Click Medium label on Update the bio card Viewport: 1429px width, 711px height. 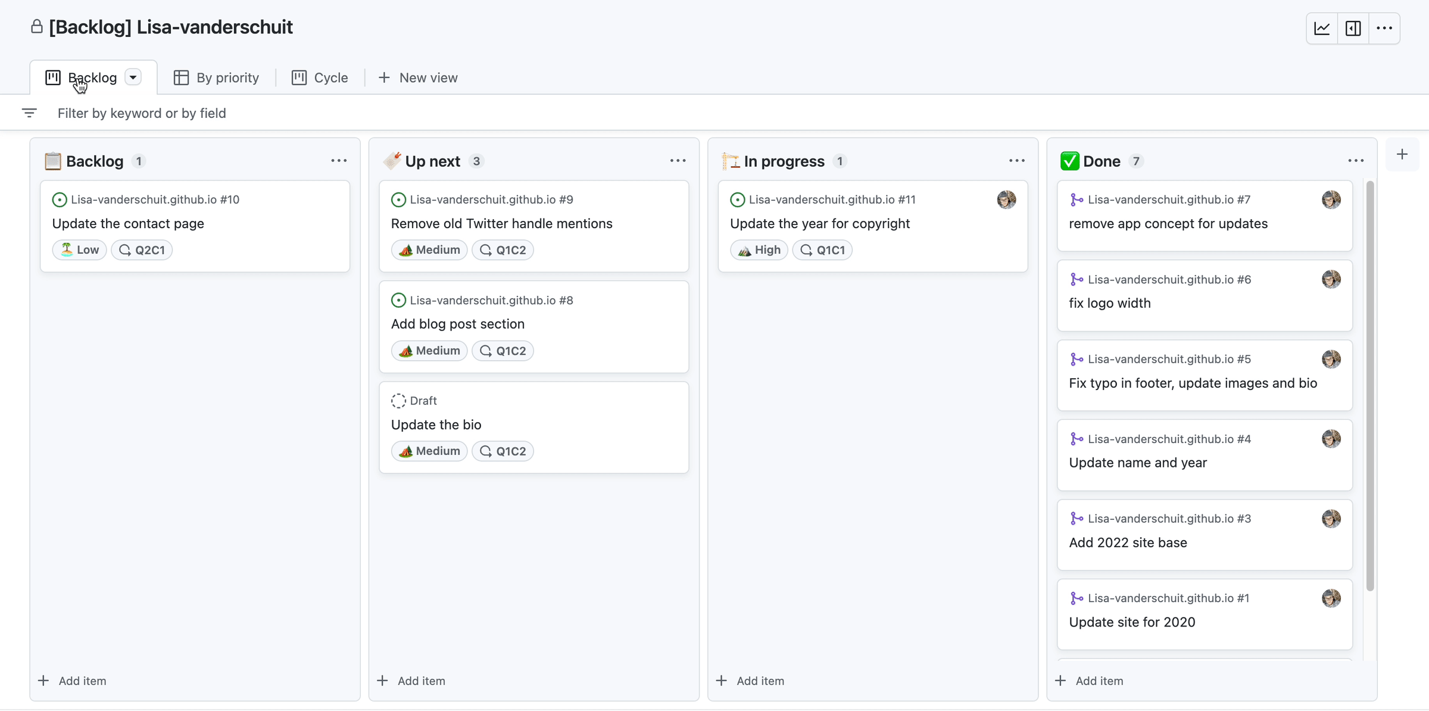429,451
